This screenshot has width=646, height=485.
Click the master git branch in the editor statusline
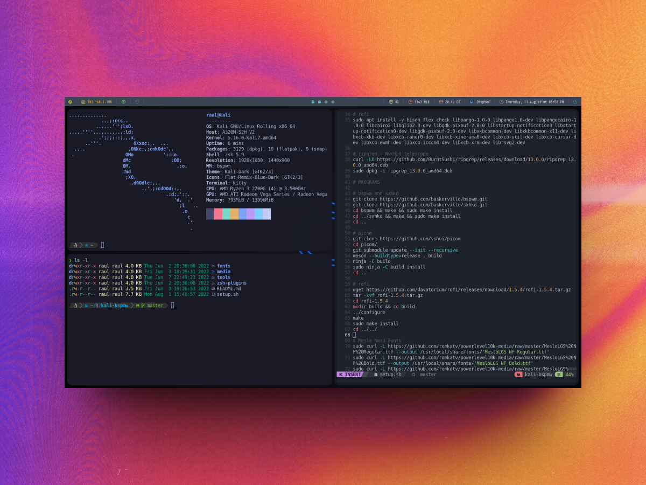pos(428,375)
